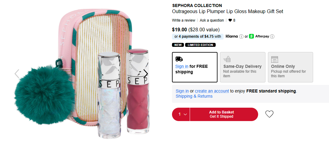Add product to Loves with heart outline icon
The height and width of the screenshot is (146, 329).
point(269,114)
